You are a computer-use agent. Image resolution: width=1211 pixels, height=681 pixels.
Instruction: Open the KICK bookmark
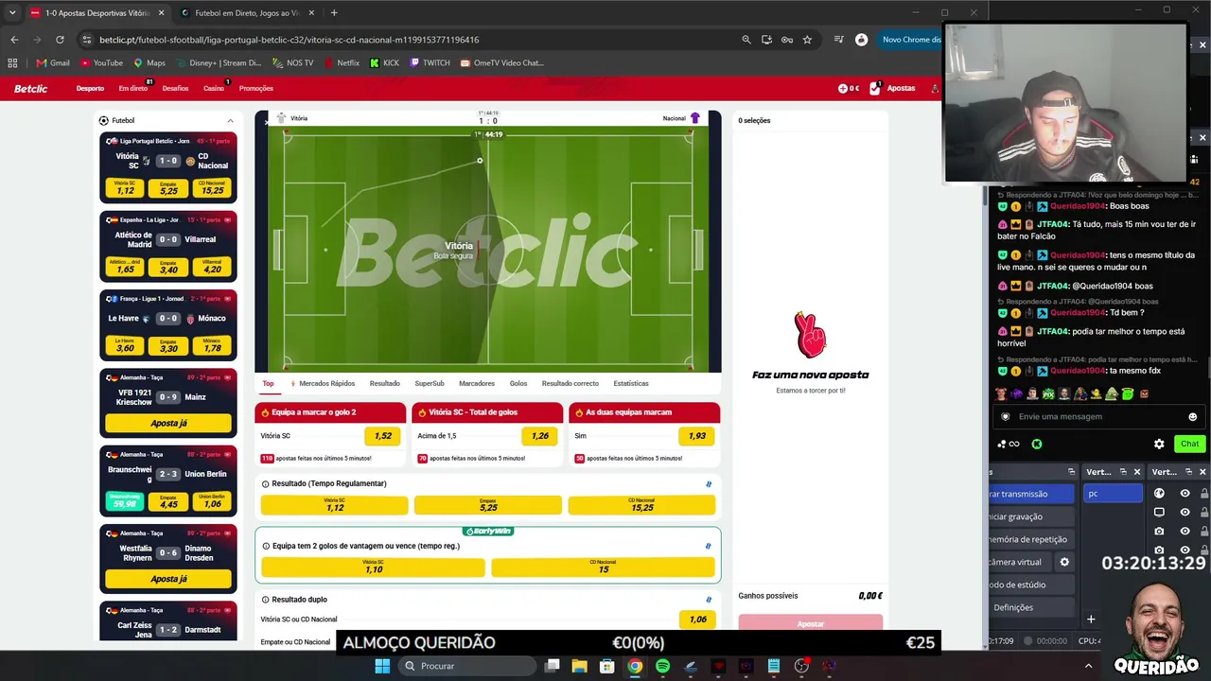384,63
